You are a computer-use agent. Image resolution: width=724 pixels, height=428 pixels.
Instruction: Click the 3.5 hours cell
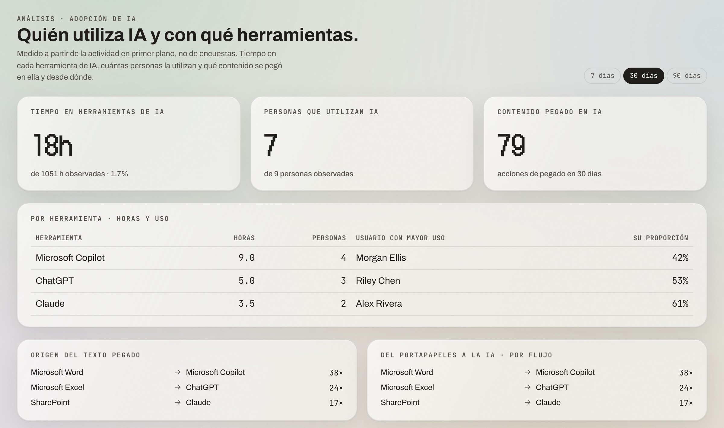tap(247, 304)
